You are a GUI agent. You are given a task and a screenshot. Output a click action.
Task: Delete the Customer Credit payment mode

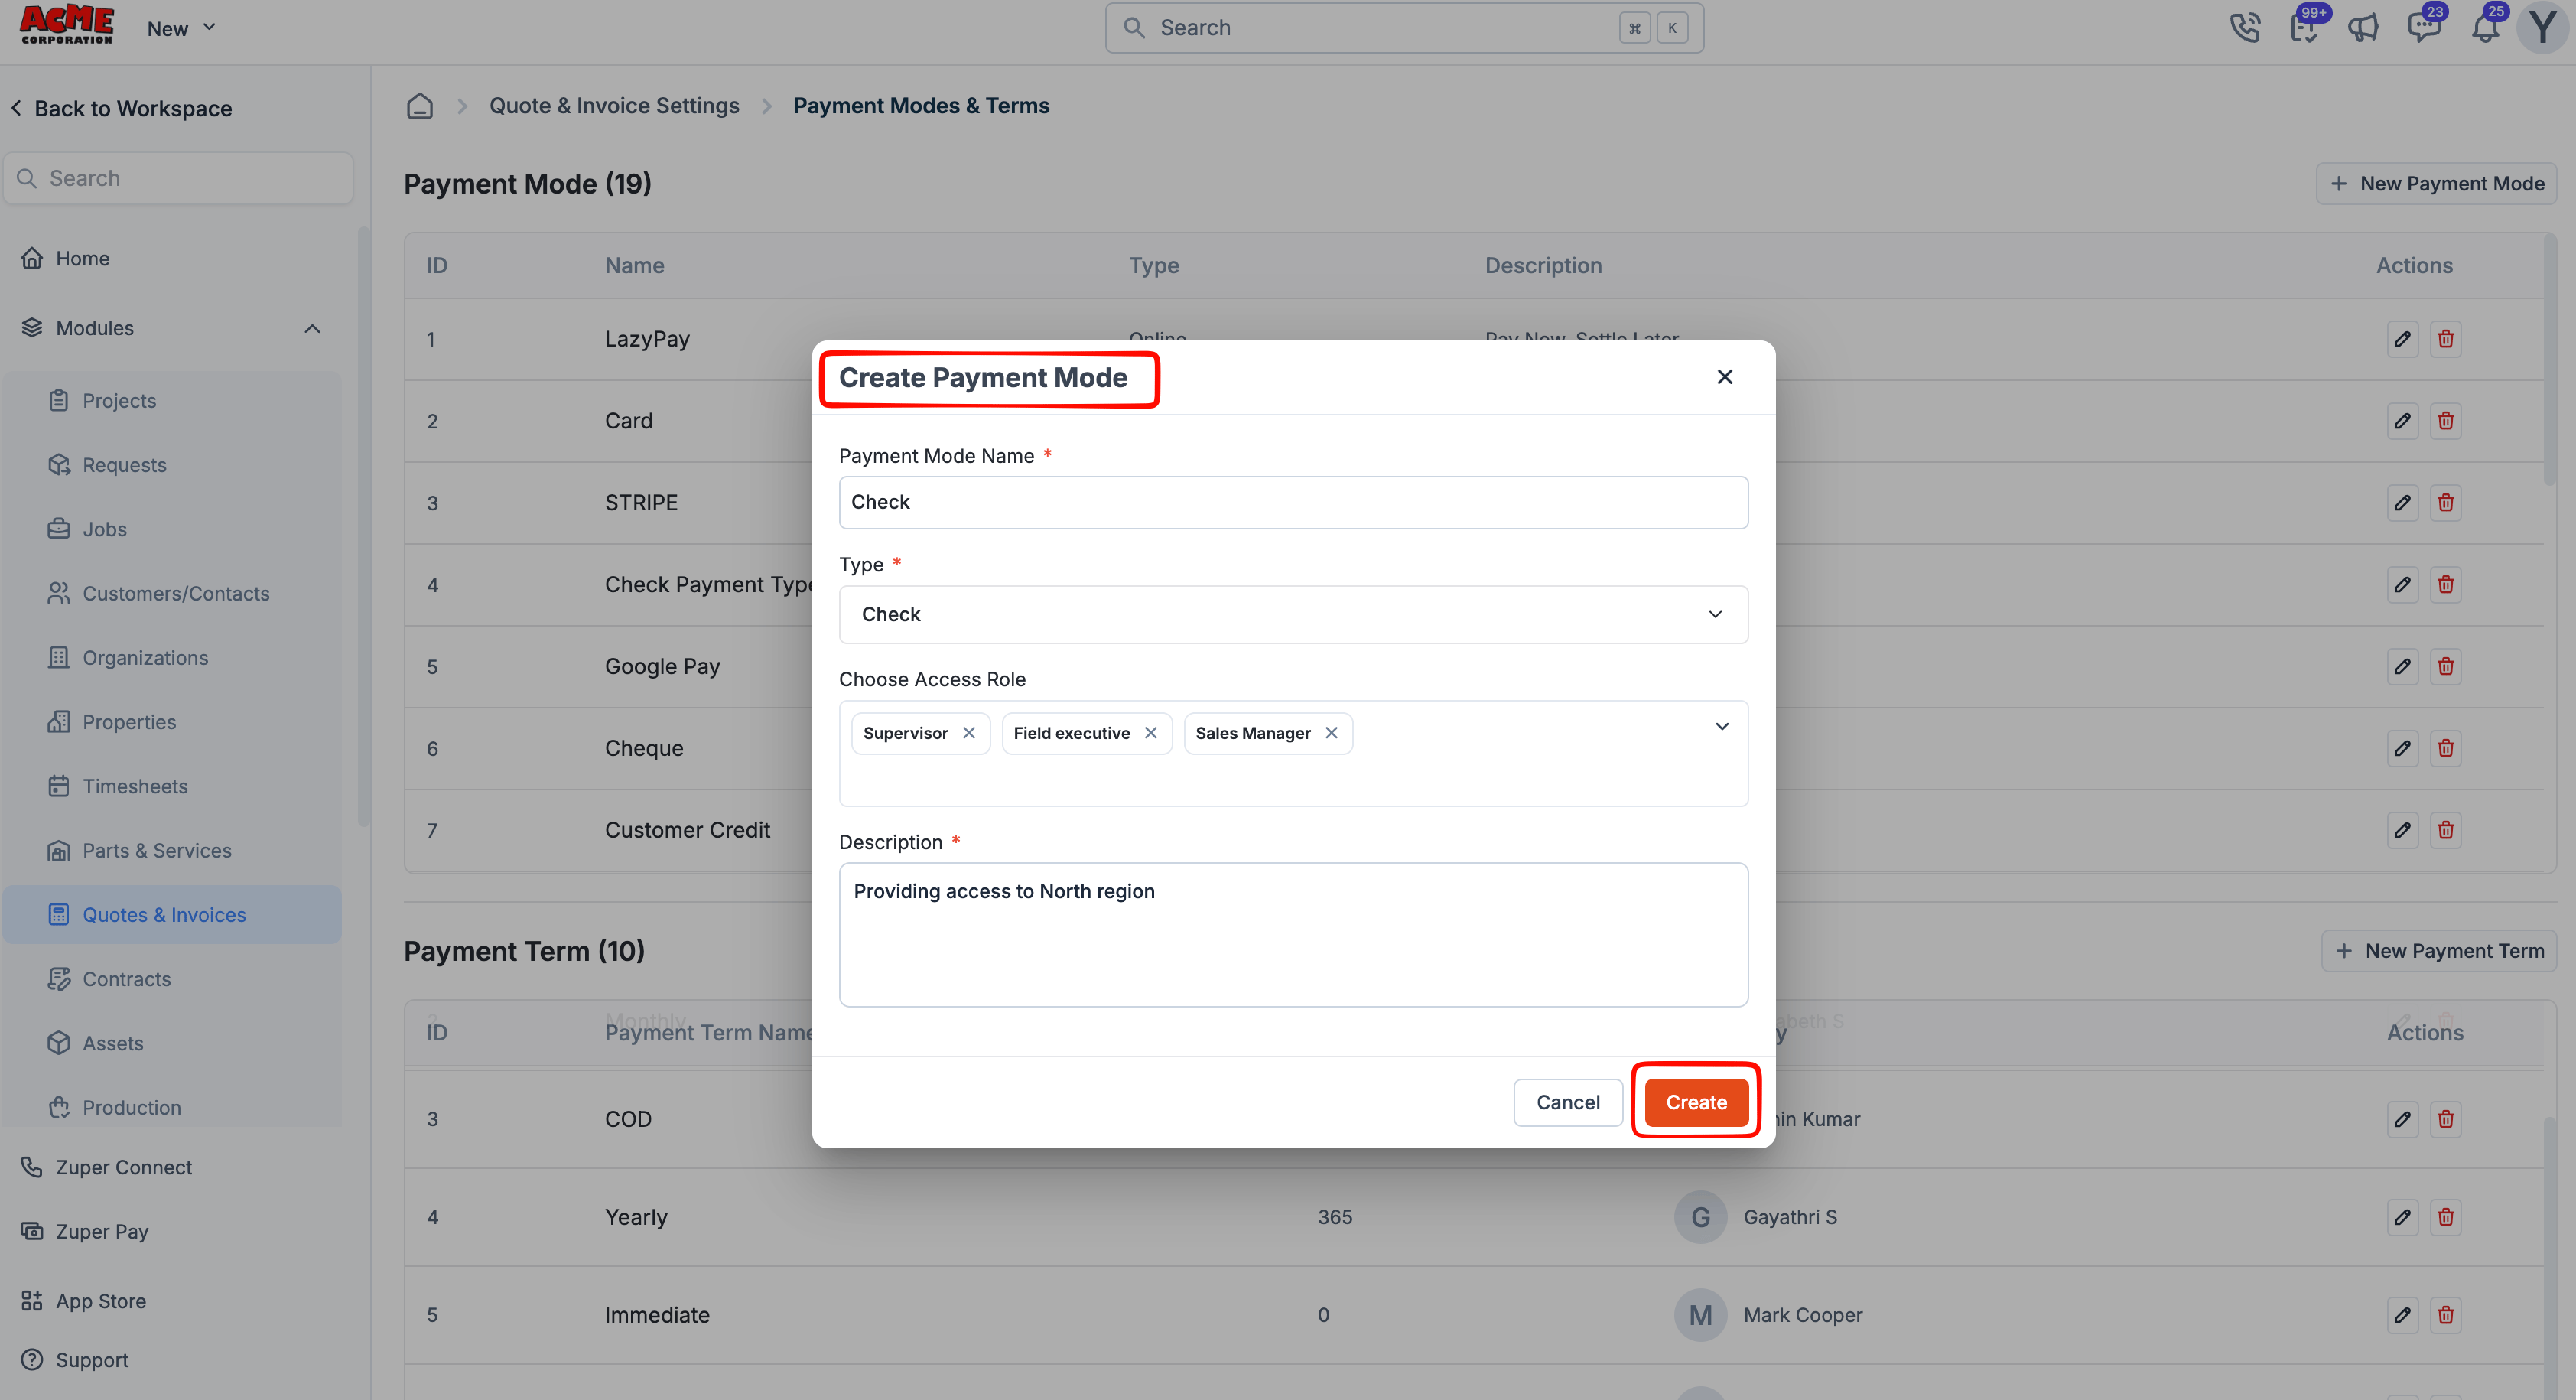2446,831
